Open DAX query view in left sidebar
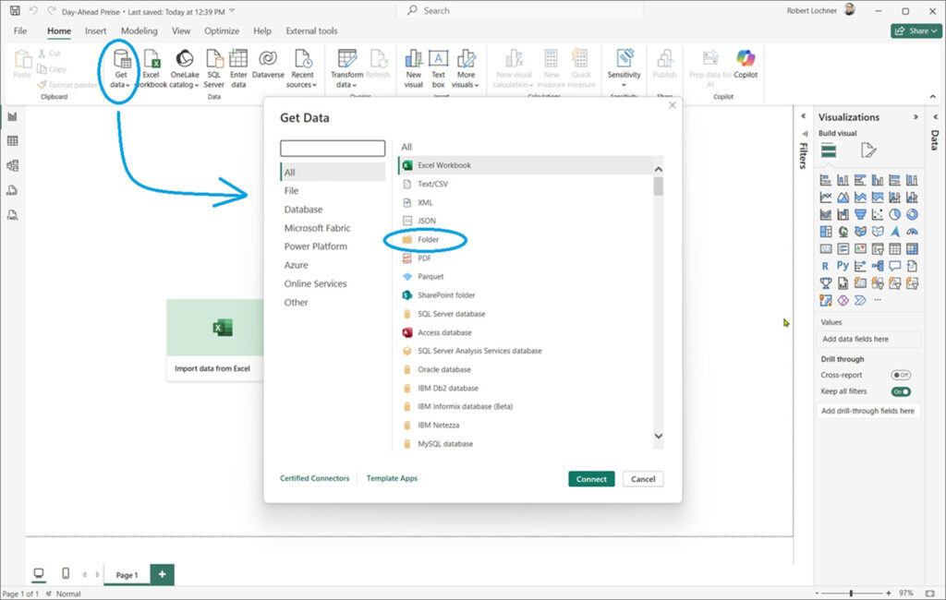Image resolution: width=946 pixels, height=600 pixels. [12, 190]
